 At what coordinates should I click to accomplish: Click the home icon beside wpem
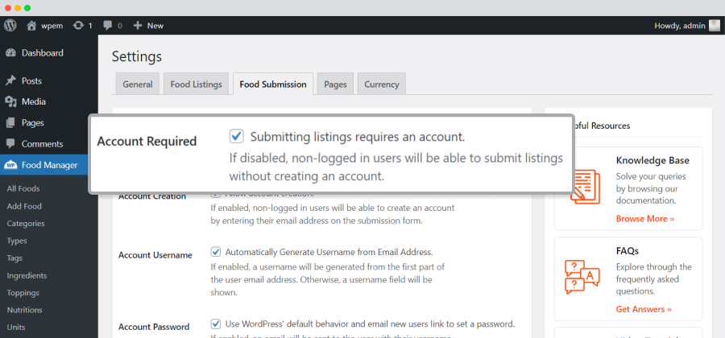(x=31, y=26)
